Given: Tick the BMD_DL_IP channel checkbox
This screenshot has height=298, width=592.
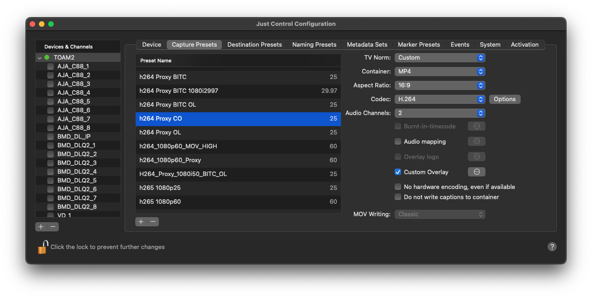Looking at the screenshot, I should click(50, 137).
